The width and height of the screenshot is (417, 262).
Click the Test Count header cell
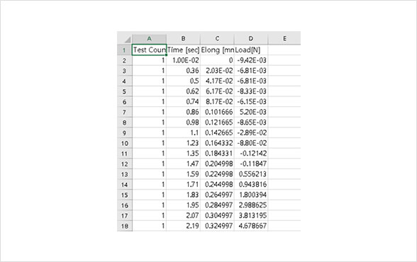[x=149, y=50]
